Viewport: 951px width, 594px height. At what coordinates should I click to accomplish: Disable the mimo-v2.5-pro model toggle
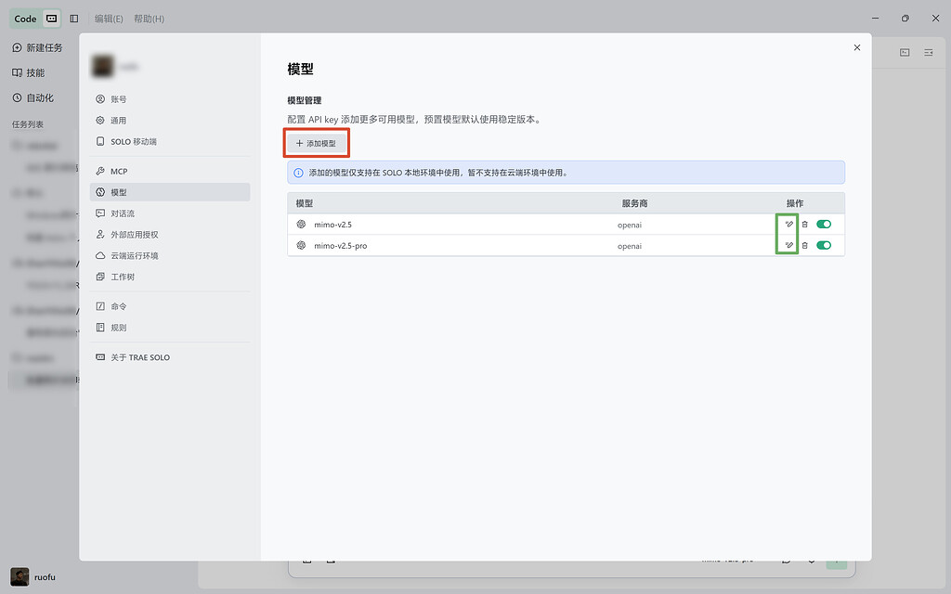[824, 245]
